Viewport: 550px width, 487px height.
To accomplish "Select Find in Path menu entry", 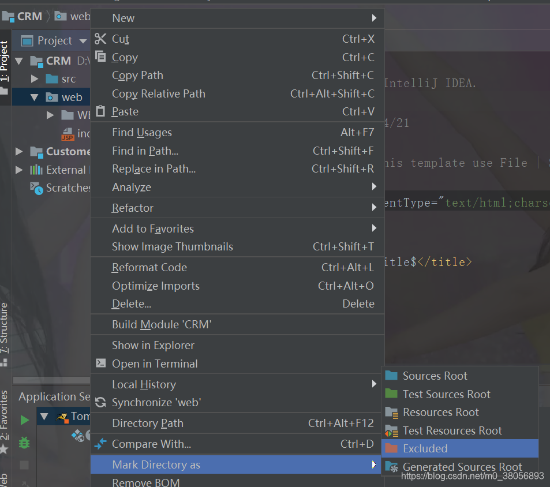I will (237, 151).
